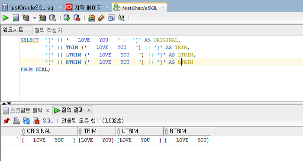
Task: Click the change case Aa icon
Action: pyautogui.click(x=121, y=18)
